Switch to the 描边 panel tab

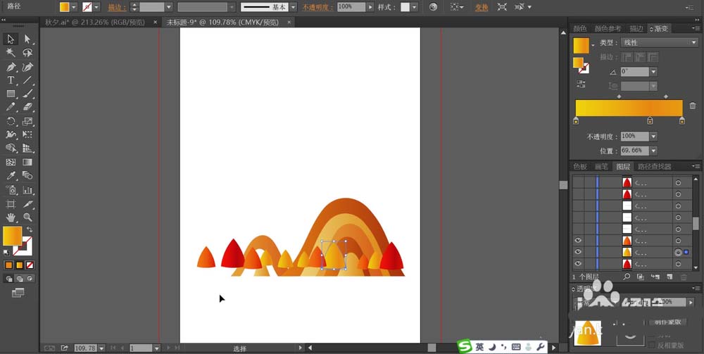tap(636, 28)
